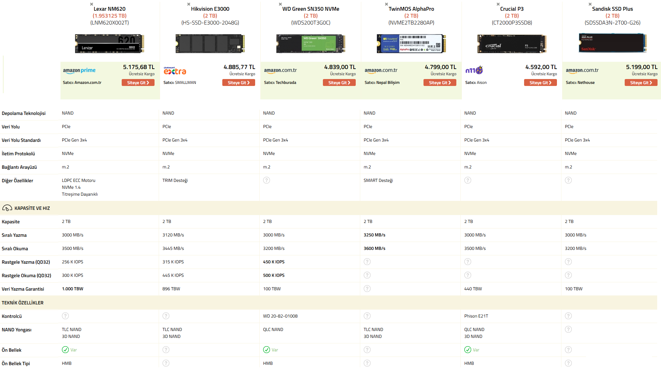This screenshot has height=370, width=661.
Task: Remove Hikvision E3000 from the comparison
Action: pos(189,4)
